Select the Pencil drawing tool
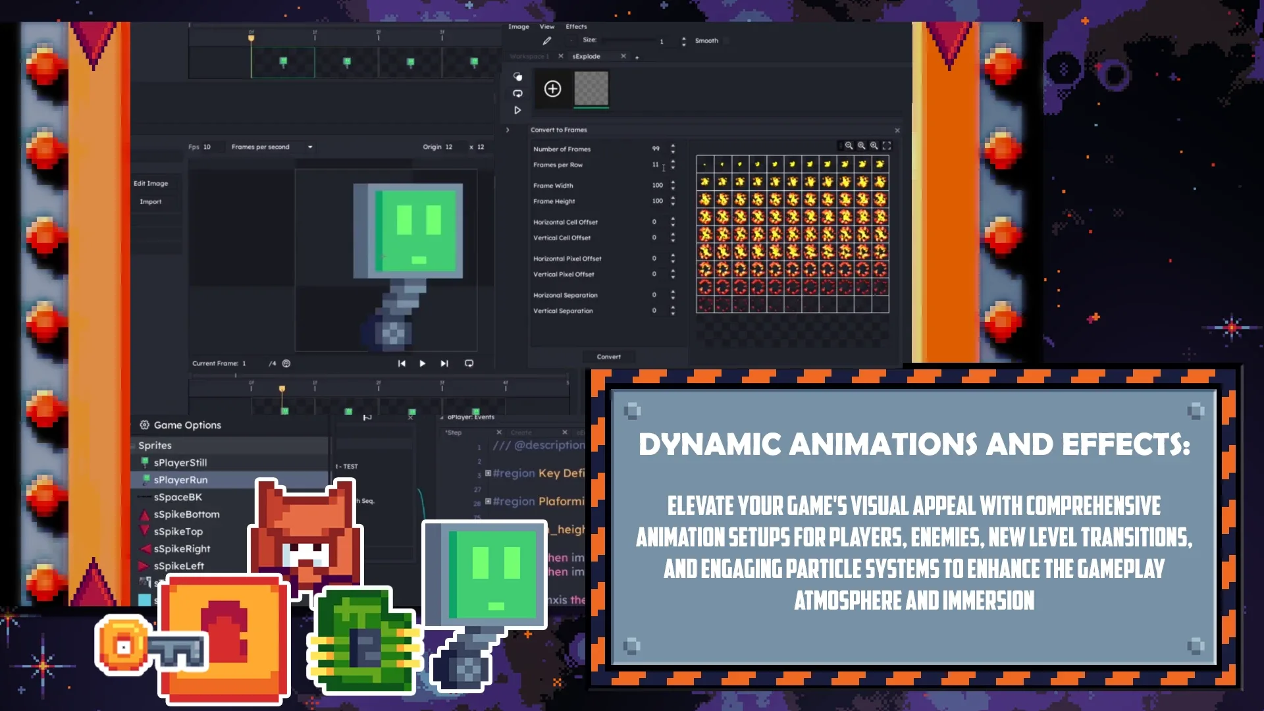 (546, 40)
